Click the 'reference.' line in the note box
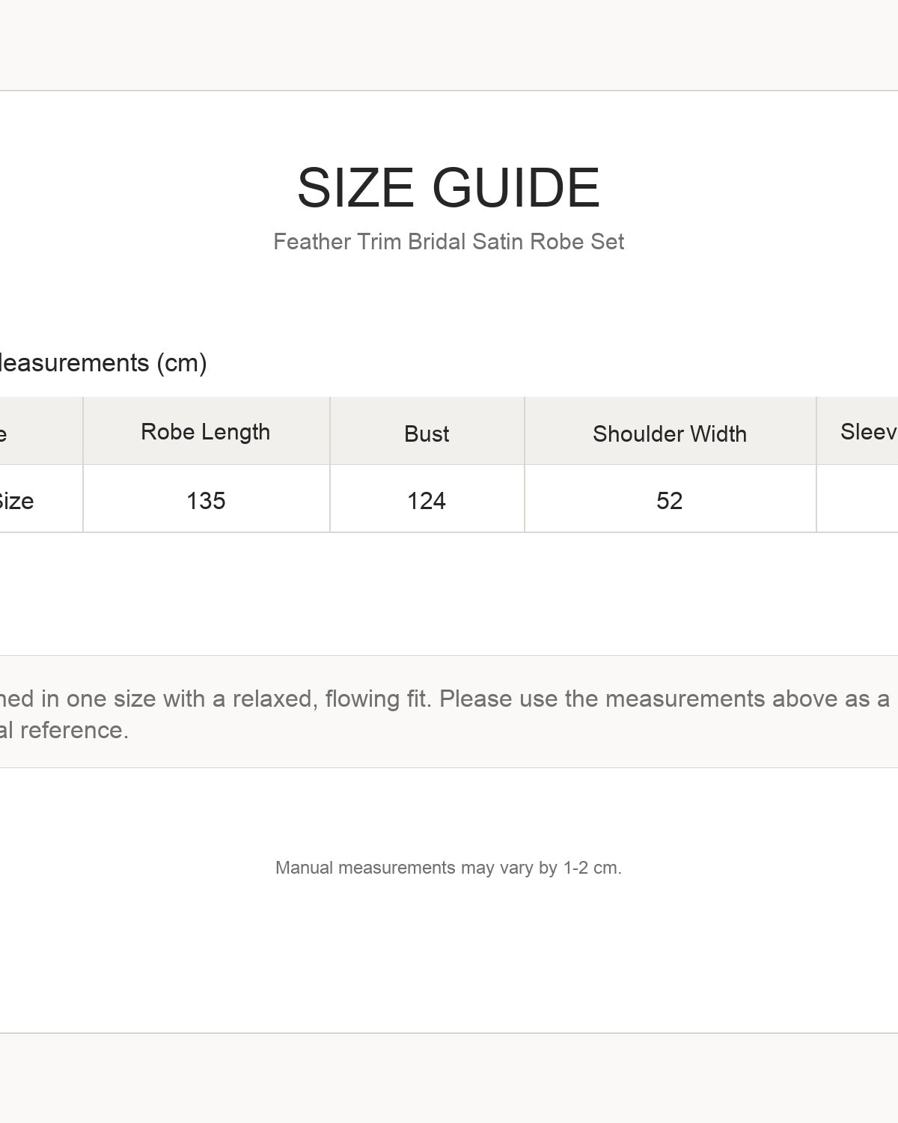 (x=64, y=730)
